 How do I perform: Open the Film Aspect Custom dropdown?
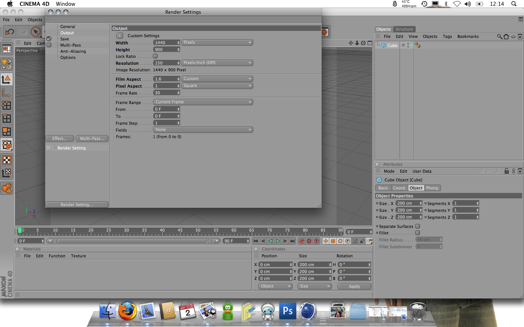[x=217, y=79]
